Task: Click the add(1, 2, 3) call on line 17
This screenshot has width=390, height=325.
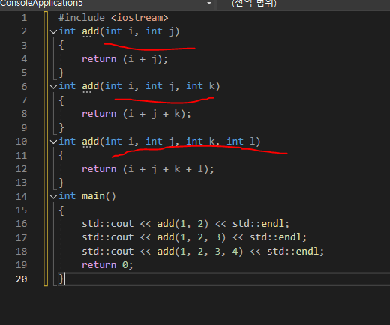Action: click(191, 237)
